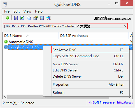135x108 pixels.
Task: Sort by DNS IP Addresses column header
Action: (93, 36)
